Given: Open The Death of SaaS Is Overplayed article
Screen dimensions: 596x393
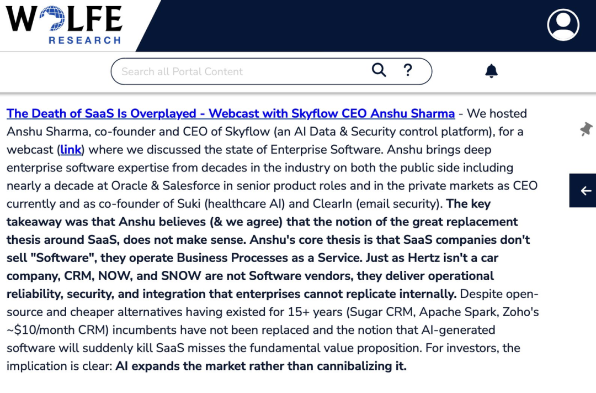Looking at the screenshot, I should (230, 113).
